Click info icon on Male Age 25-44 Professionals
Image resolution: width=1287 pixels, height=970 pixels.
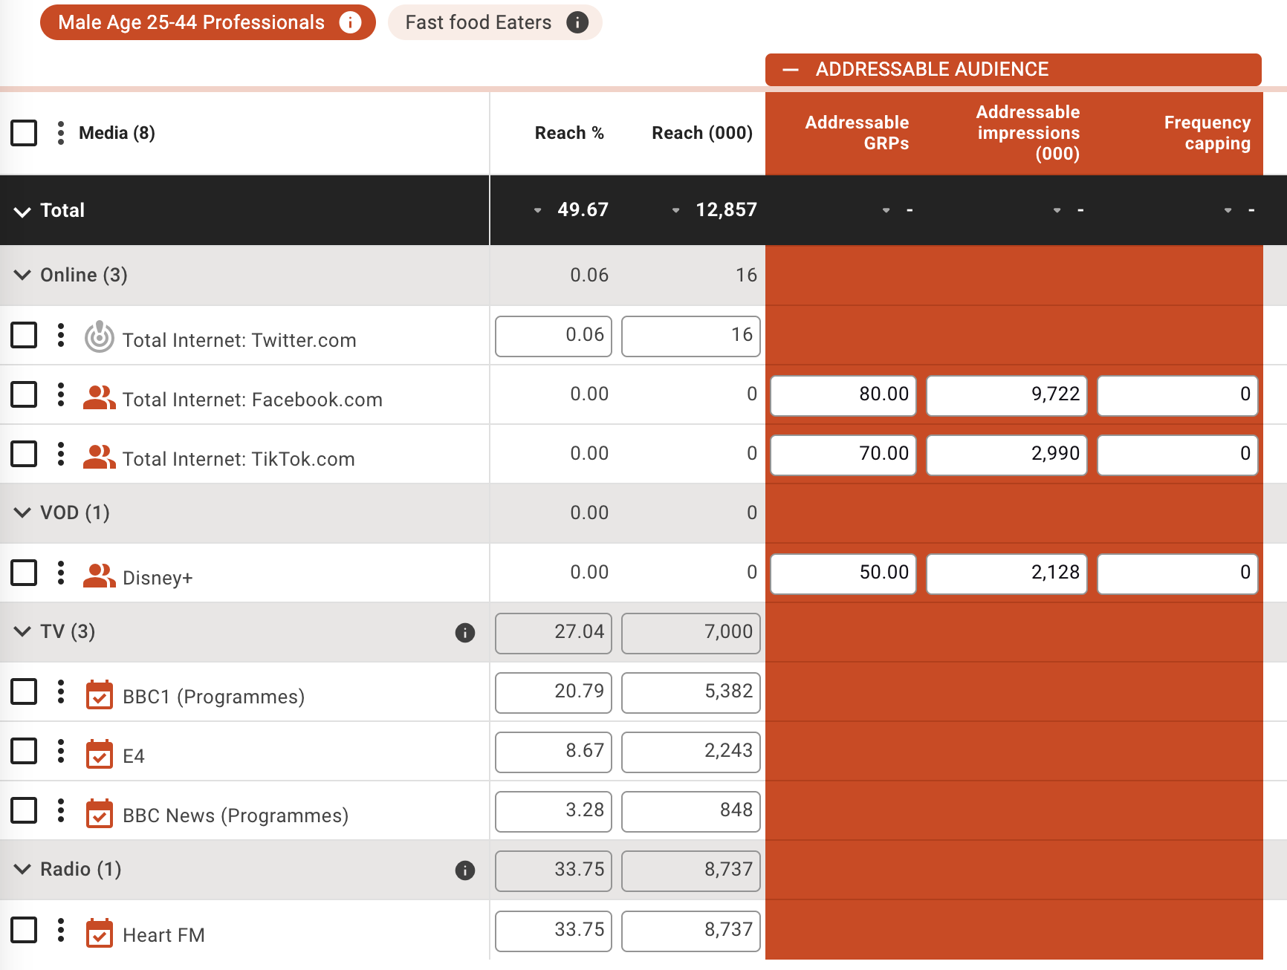click(x=350, y=22)
